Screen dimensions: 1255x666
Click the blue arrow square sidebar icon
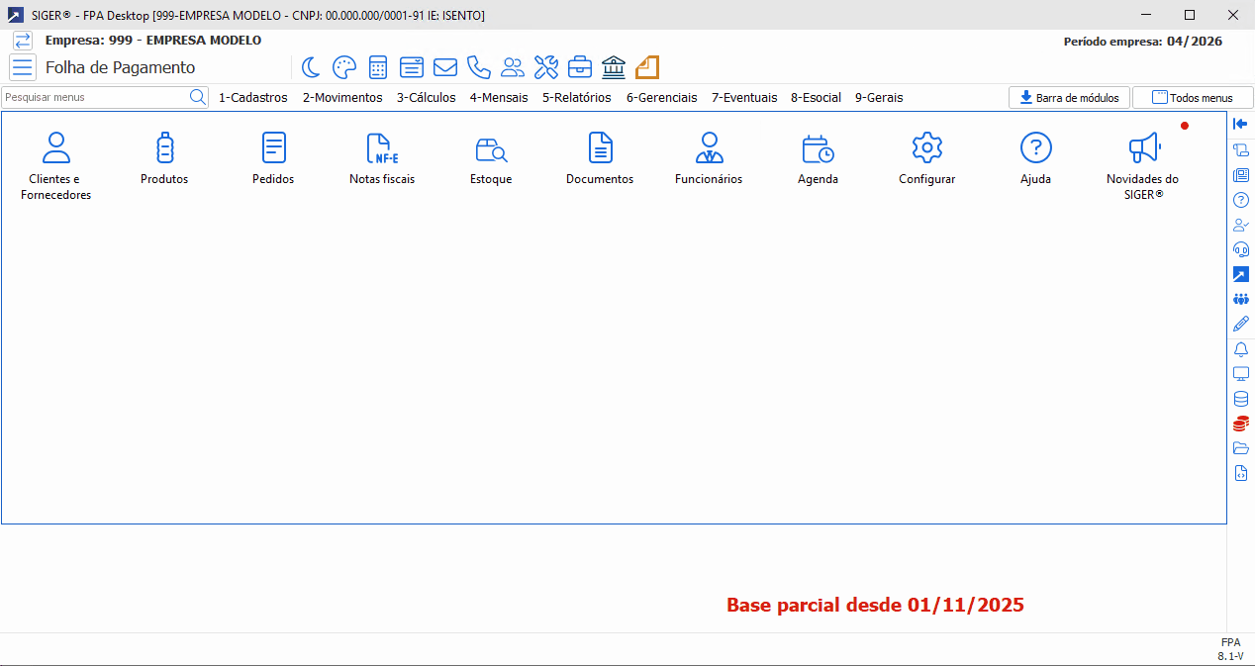(1240, 274)
